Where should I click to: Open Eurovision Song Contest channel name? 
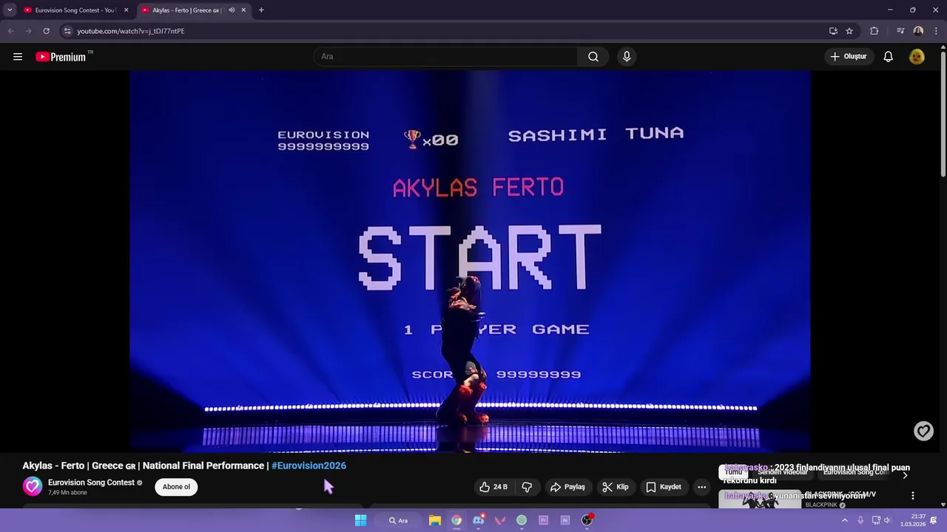(x=91, y=482)
